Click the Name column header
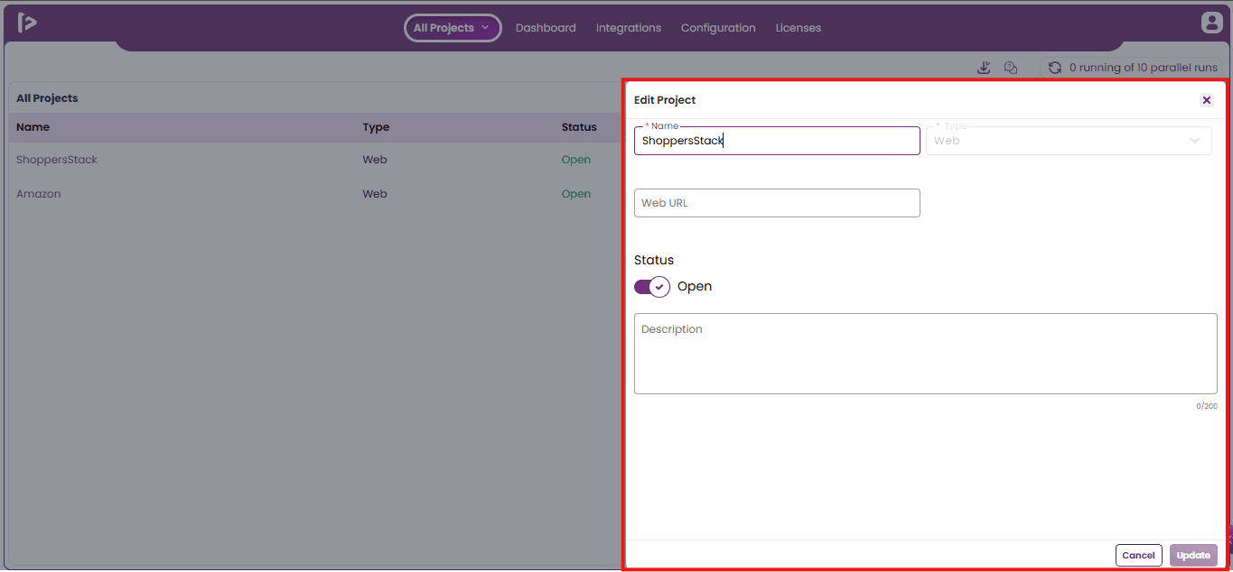Screen dimensions: 1233x572 [x=33, y=127]
